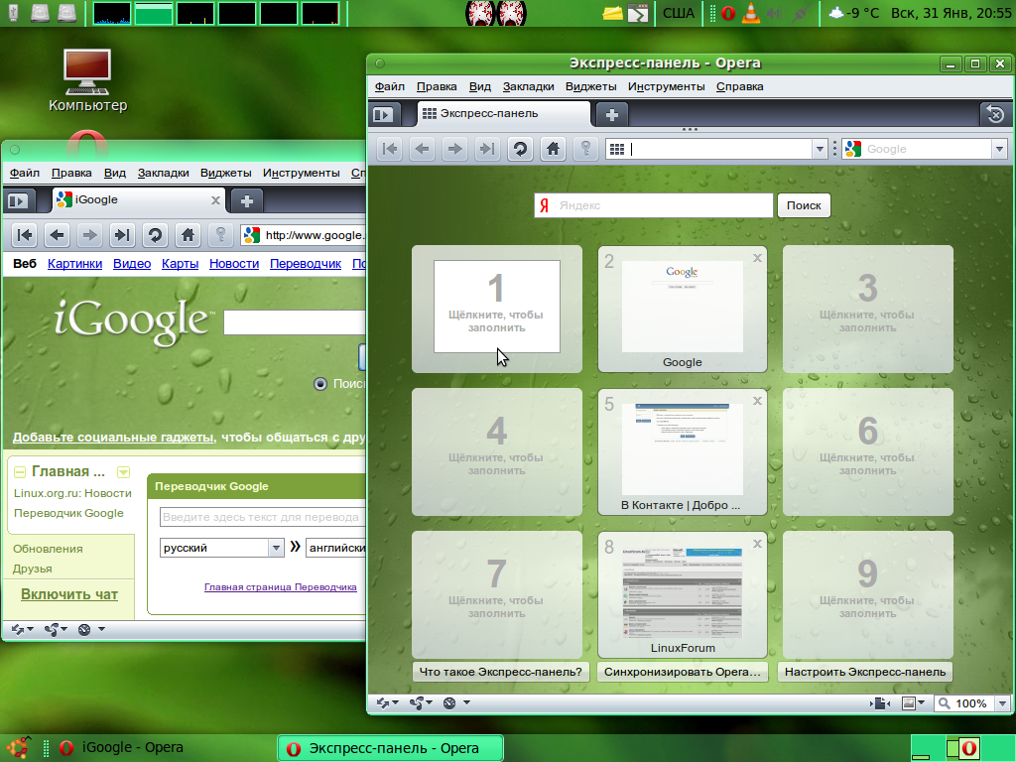The width and height of the screenshot is (1016, 762).
Task: Open the VLC tray icon in top panel
Action: [x=751, y=13]
